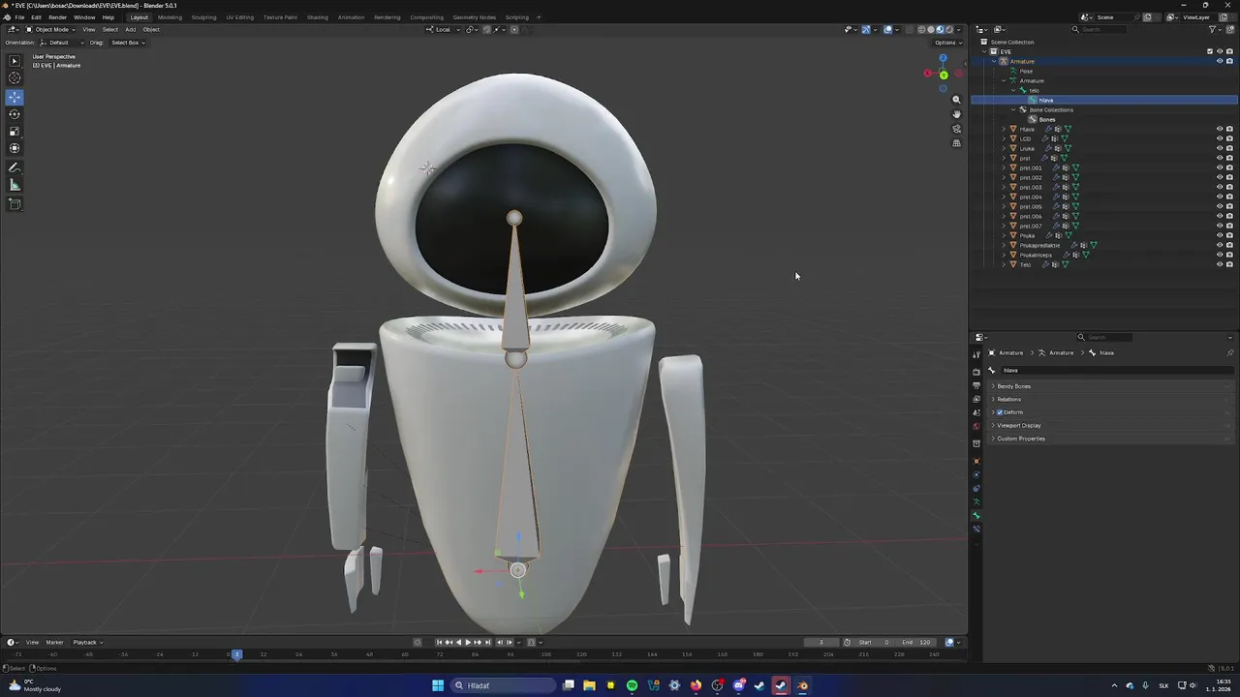The image size is (1240, 697).
Task: Switch to the Sculpting workspace tab
Action: tap(203, 17)
